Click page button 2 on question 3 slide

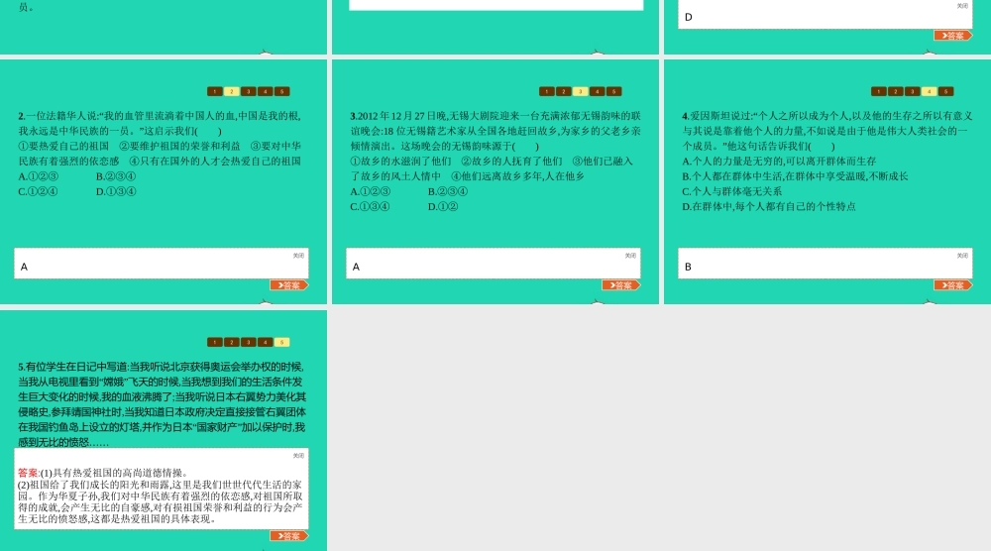point(564,91)
